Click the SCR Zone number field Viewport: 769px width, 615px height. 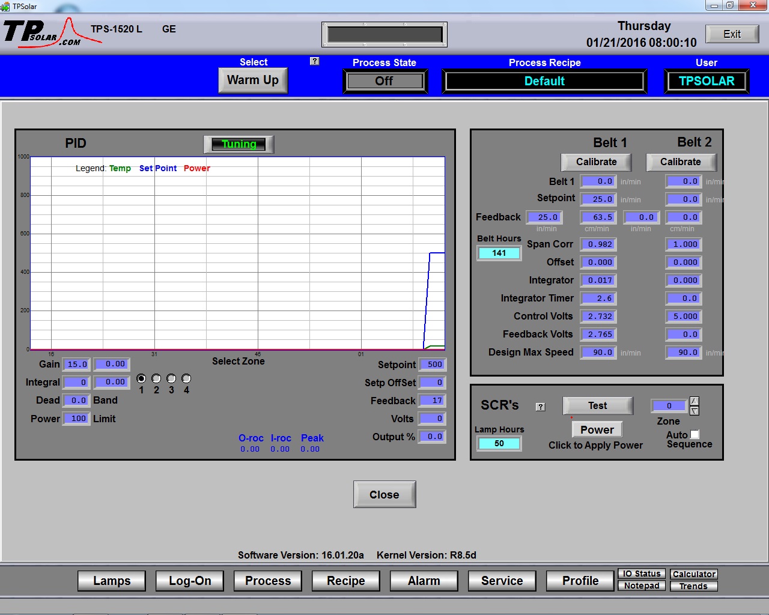pos(669,405)
